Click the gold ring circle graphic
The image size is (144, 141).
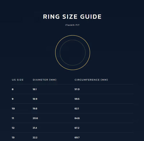pyautogui.click(x=73, y=53)
